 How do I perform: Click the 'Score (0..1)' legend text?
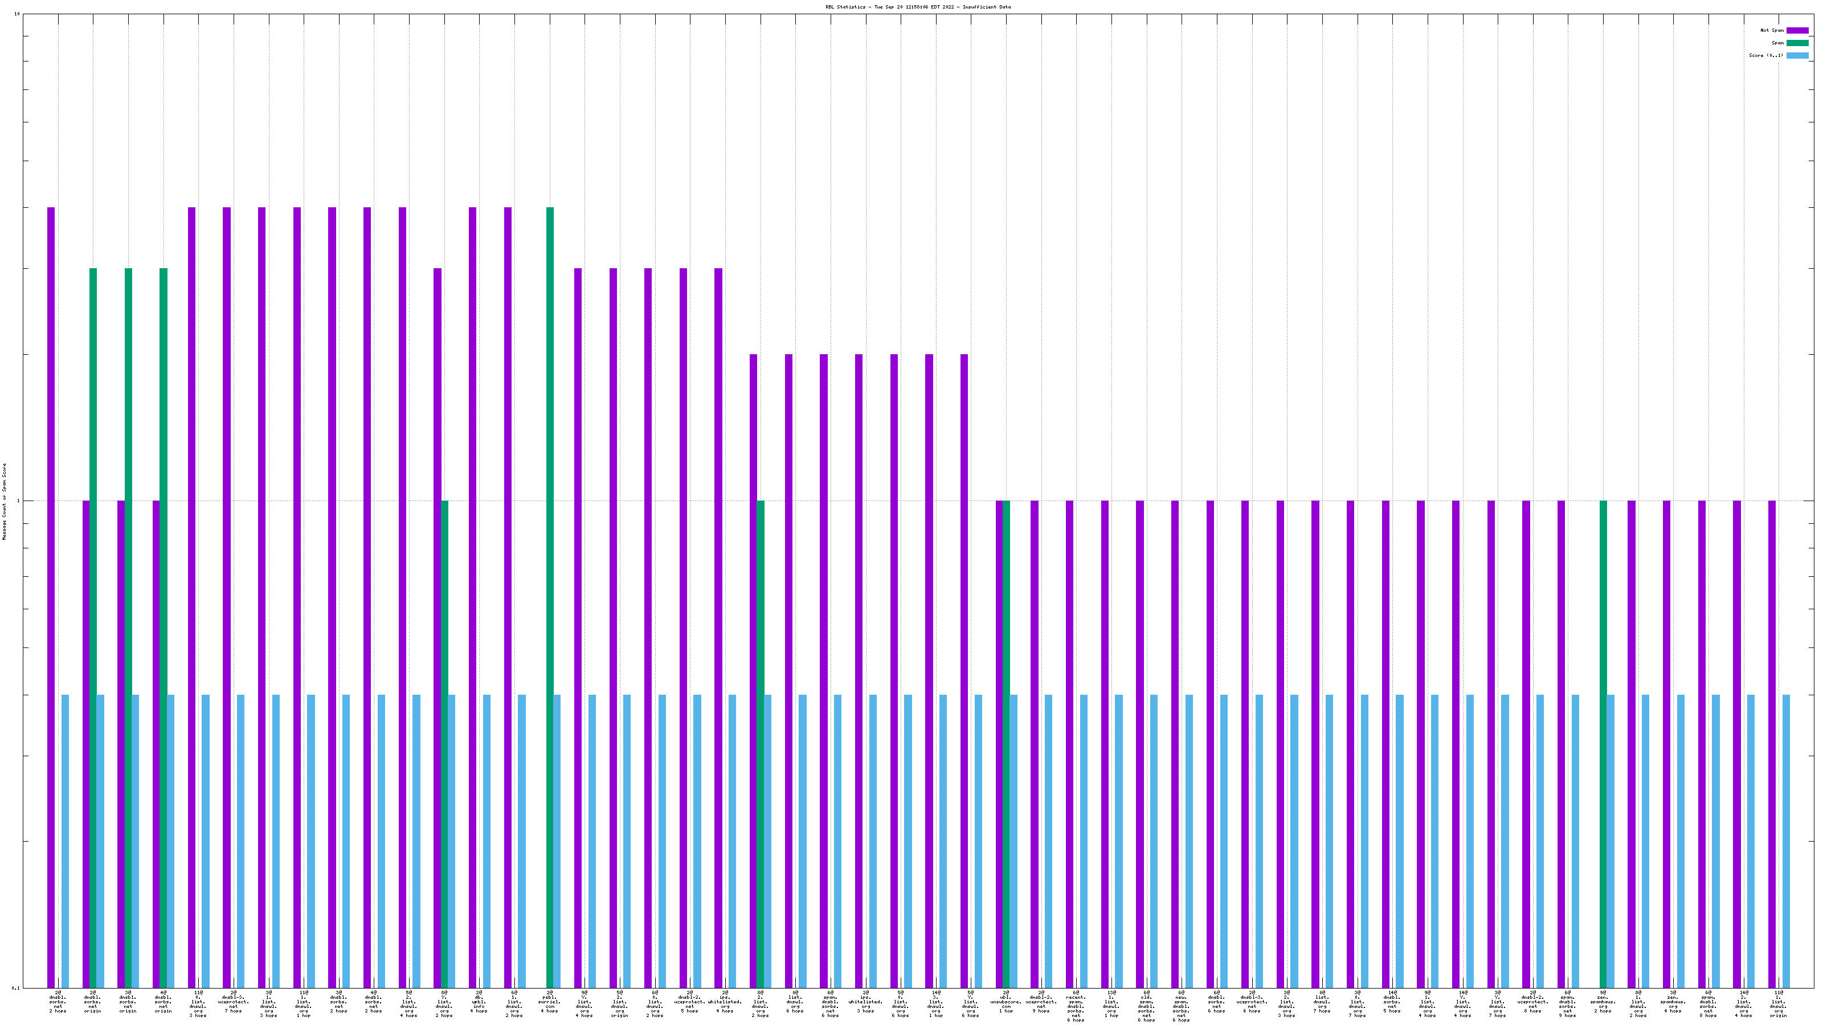click(x=1765, y=55)
